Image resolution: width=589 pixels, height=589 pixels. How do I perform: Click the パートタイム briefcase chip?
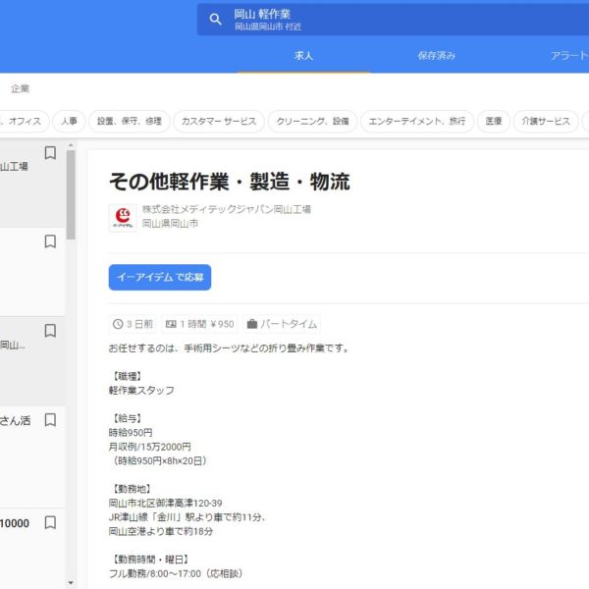coord(282,324)
